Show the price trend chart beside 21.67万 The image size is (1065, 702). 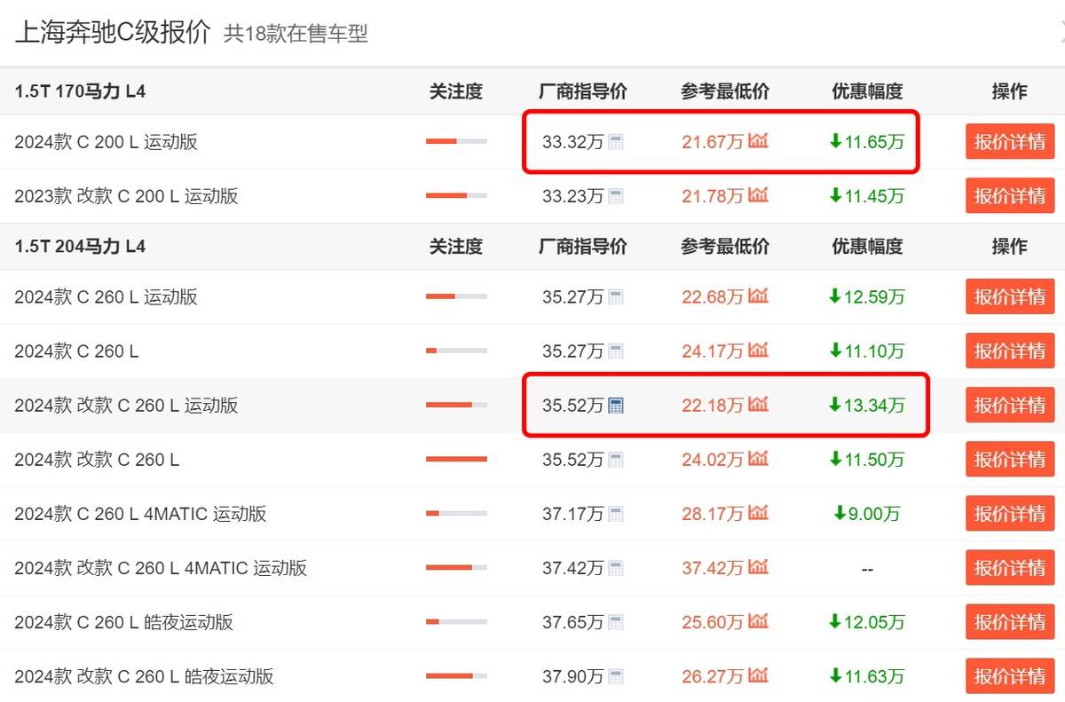point(758,141)
